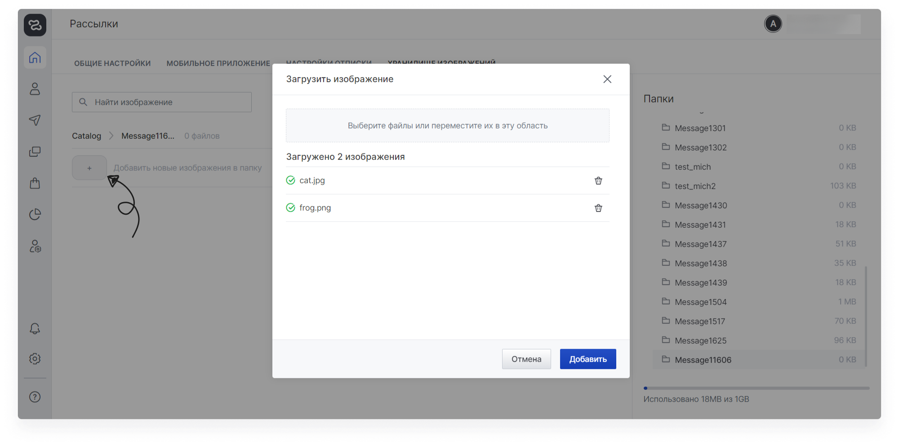Open the home icon in sidebar
This screenshot has width=899, height=446.
pyautogui.click(x=35, y=57)
